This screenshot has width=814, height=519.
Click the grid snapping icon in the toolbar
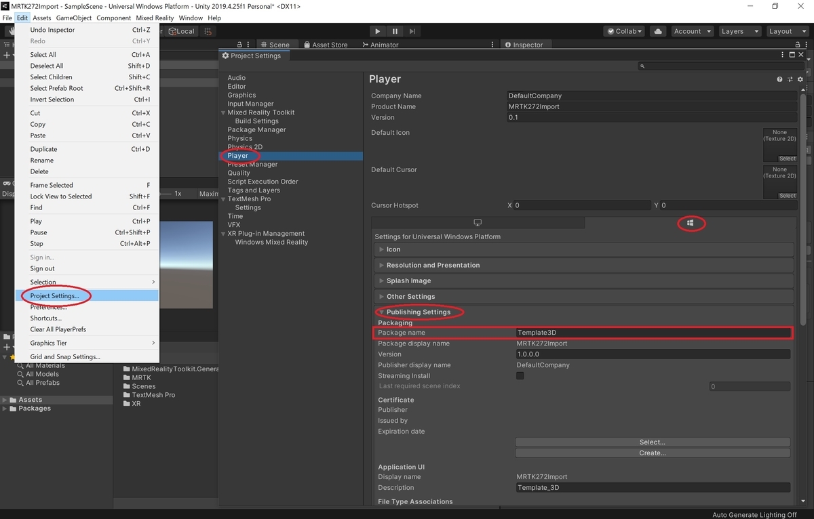pos(208,31)
